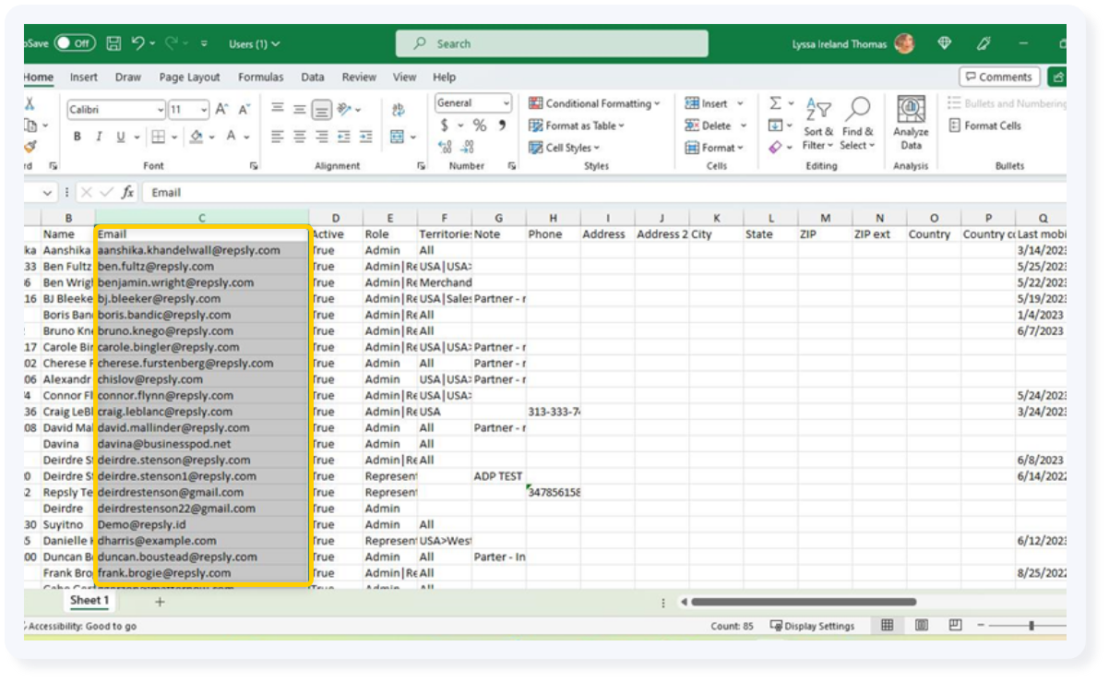This screenshot has height=682, width=1109.
Task: Click the pen icon in the title bar
Action: 984,43
